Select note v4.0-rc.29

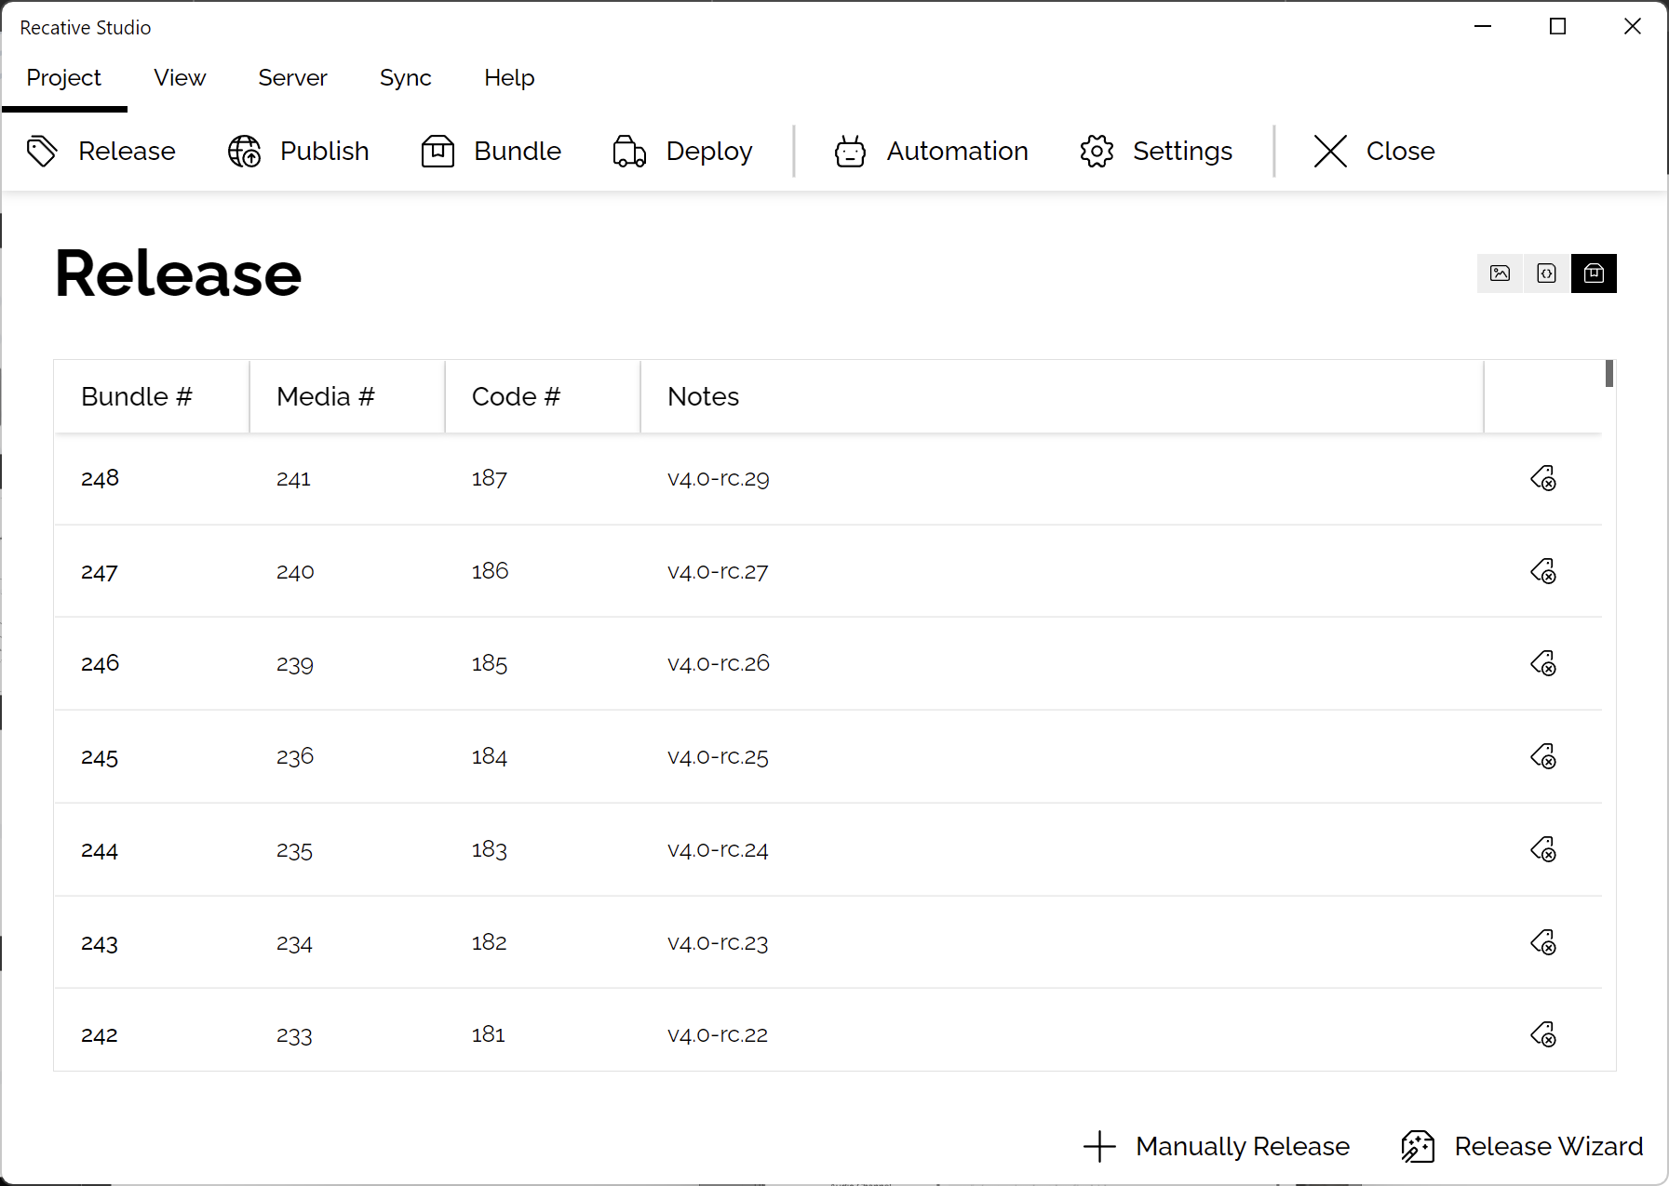coord(719,479)
